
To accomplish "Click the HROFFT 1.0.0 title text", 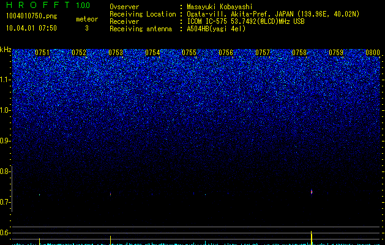I will click(x=48, y=5).
